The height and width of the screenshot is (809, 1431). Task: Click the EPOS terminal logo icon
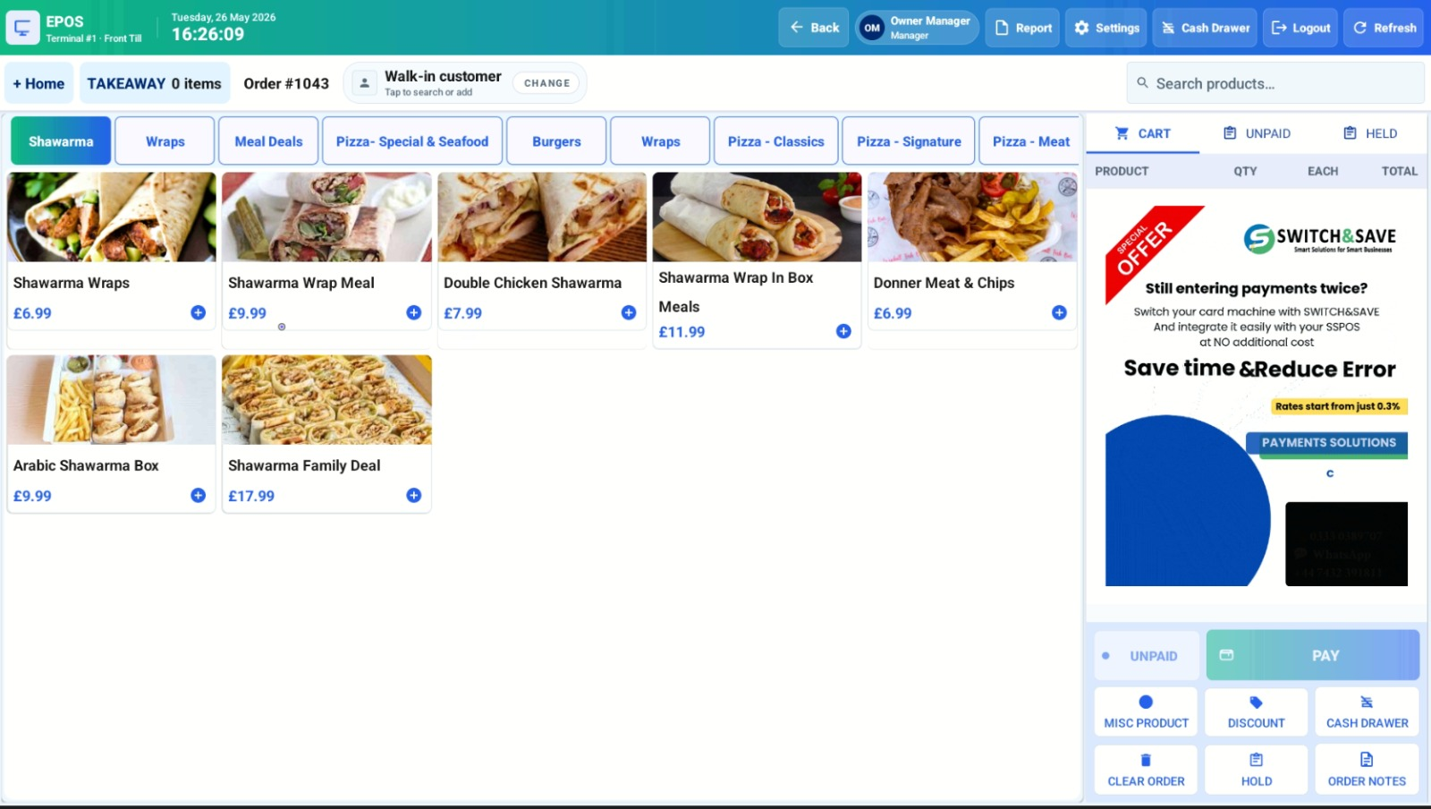pyautogui.click(x=22, y=28)
